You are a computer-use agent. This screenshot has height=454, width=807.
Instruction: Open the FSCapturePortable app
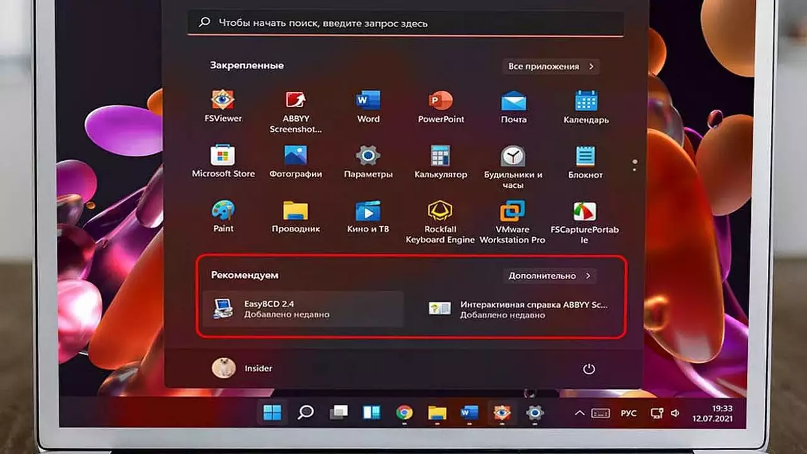[585, 221]
